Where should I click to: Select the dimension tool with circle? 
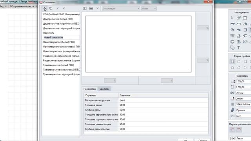(x=245, y=42)
